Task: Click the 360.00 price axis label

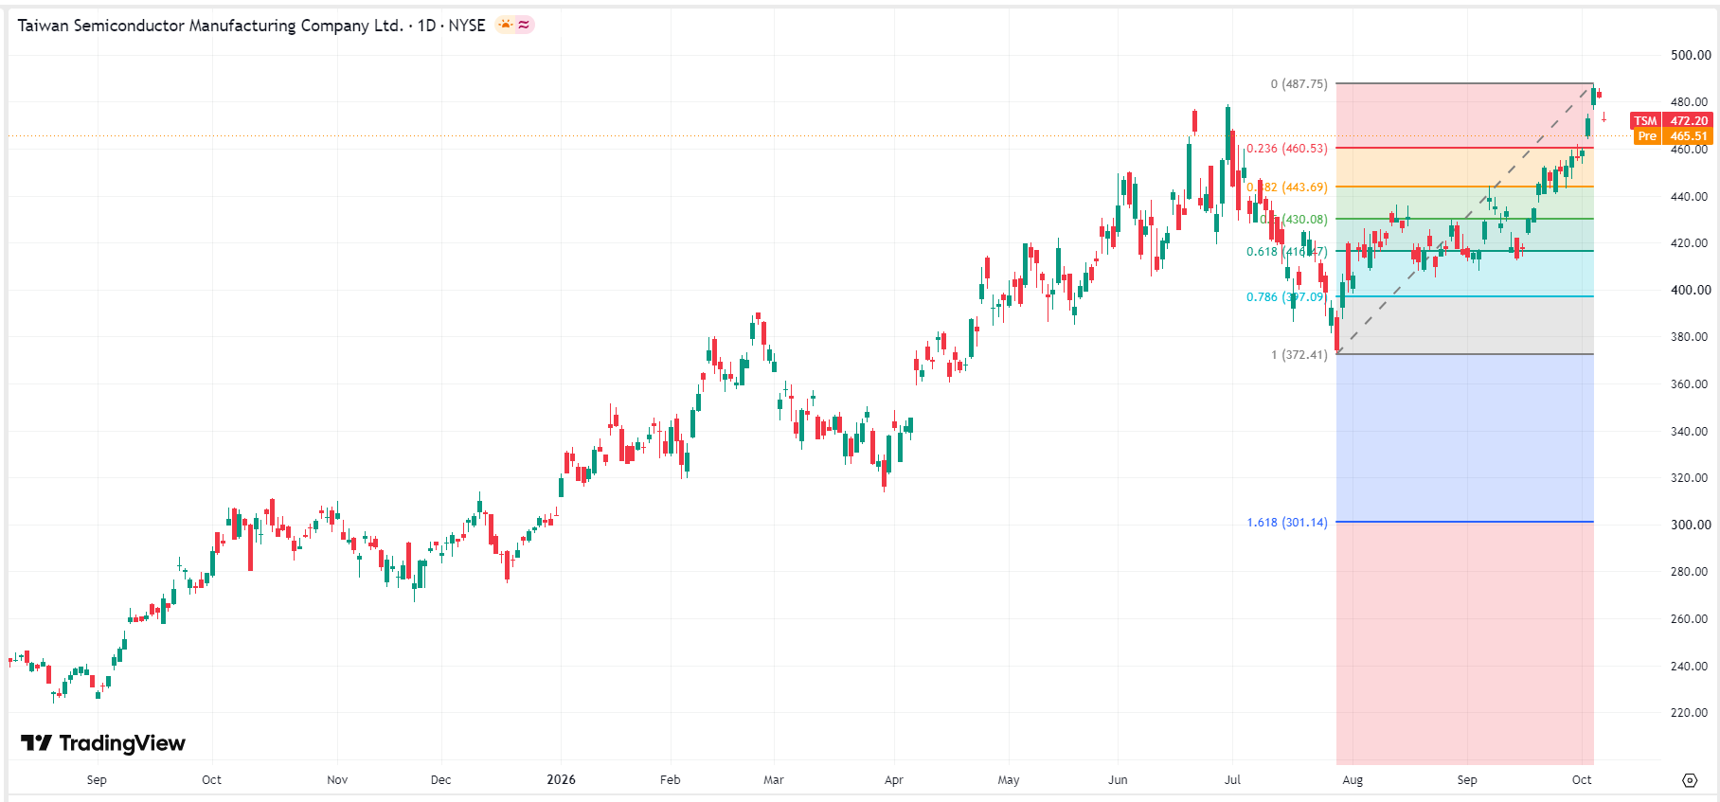Action: 1691,383
